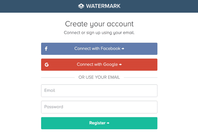Focus the Email input field

click(99, 91)
